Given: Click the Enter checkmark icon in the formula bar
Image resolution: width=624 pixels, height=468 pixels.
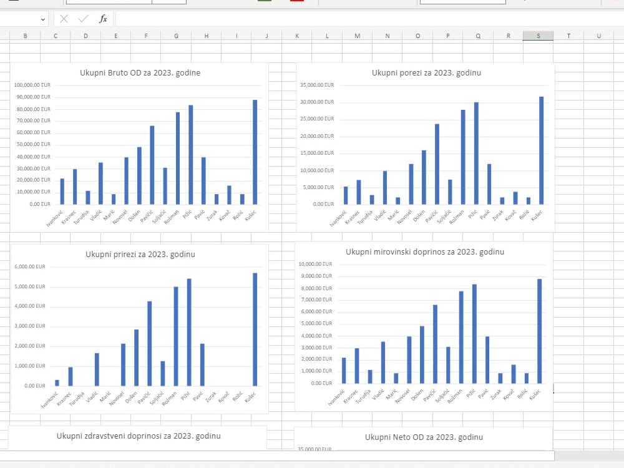Looking at the screenshot, I should pyautogui.click(x=84, y=19).
